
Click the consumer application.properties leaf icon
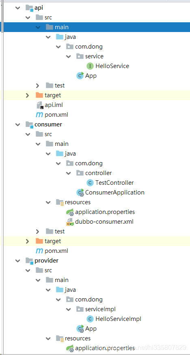pyautogui.click(x=70, y=212)
